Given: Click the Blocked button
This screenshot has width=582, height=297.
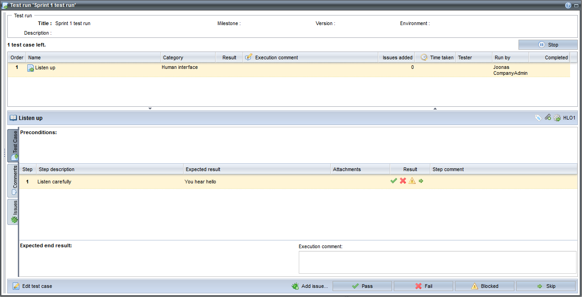Looking at the screenshot, I should pos(485,286).
